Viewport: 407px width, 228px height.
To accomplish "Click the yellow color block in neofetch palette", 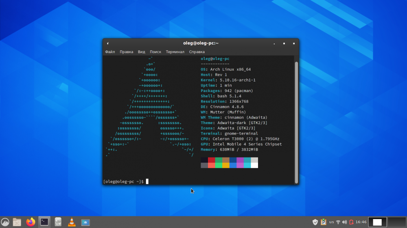I will point(226,166).
